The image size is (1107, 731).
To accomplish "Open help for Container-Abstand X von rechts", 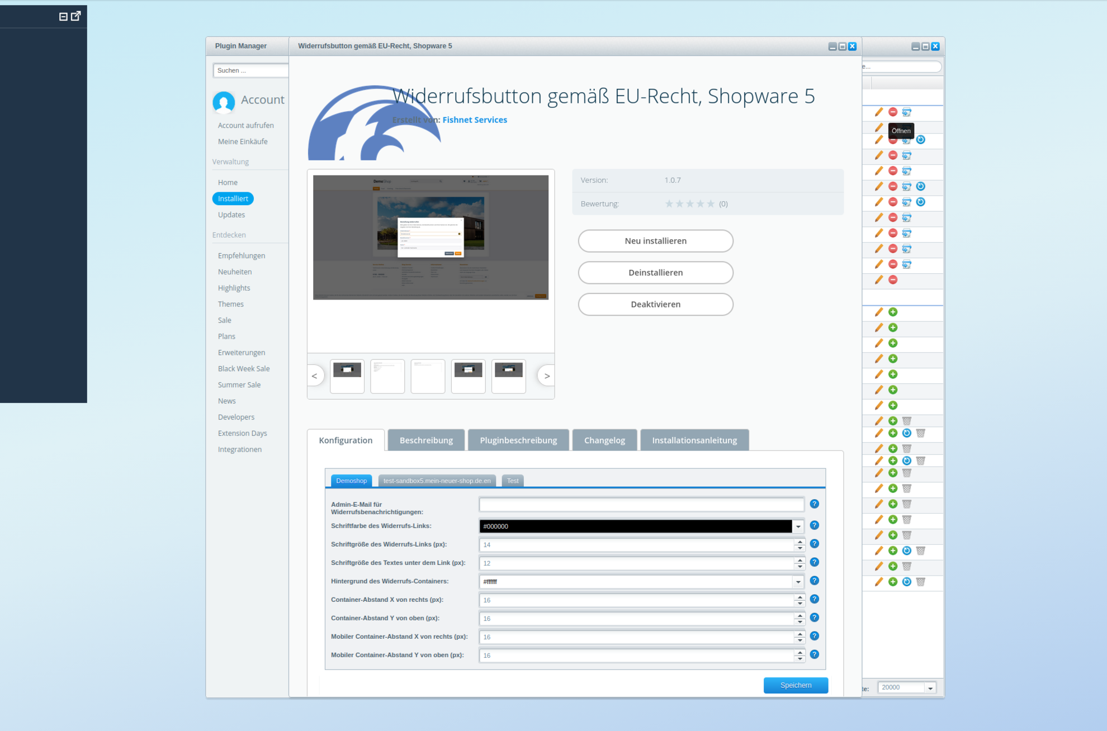I will pyautogui.click(x=815, y=599).
